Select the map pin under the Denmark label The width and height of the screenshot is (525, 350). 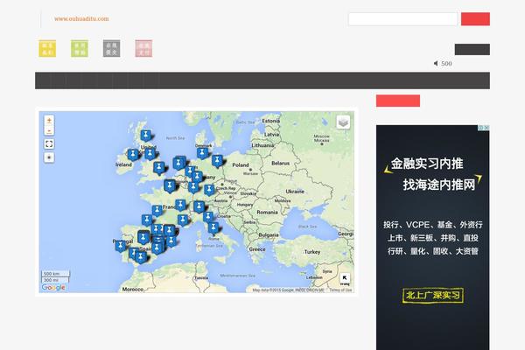(x=202, y=153)
